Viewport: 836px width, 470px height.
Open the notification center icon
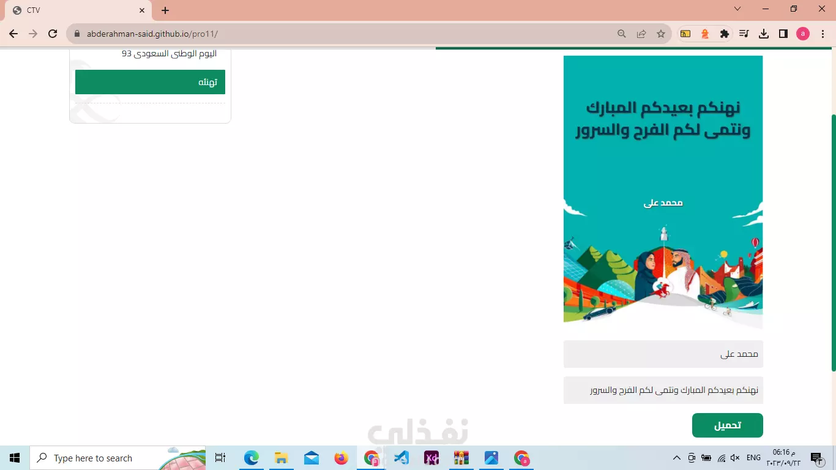pyautogui.click(x=816, y=458)
